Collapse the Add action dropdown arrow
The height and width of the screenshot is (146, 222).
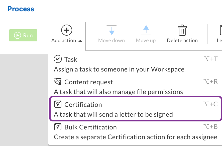coord(80,41)
